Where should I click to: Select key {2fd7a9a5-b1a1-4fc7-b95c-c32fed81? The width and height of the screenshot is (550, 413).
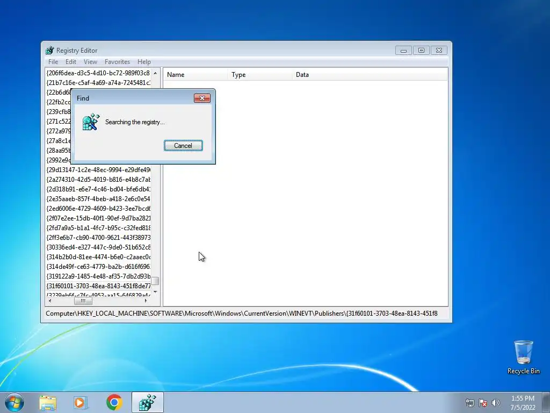[x=98, y=227]
